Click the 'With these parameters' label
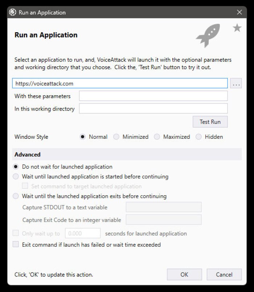The height and width of the screenshot is (292, 254). [42, 96]
